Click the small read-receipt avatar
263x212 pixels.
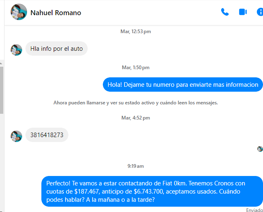[x=260, y=149]
